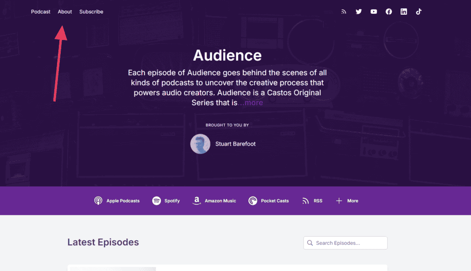Viewport: 471px width, 271px height.
Task: Open the Subscribe menu item
Action: pyautogui.click(x=91, y=12)
